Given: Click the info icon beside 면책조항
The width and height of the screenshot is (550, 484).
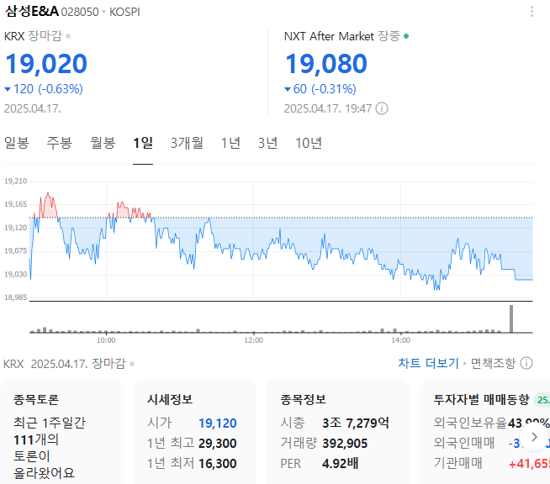Looking at the screenshot, I should (x=526, y=363).
